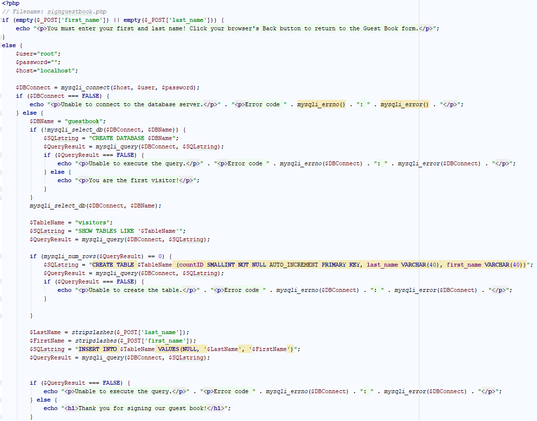Click the "visitors" table name string
The height and width of the screenshot is (421, 537).
tap(92, 222)
